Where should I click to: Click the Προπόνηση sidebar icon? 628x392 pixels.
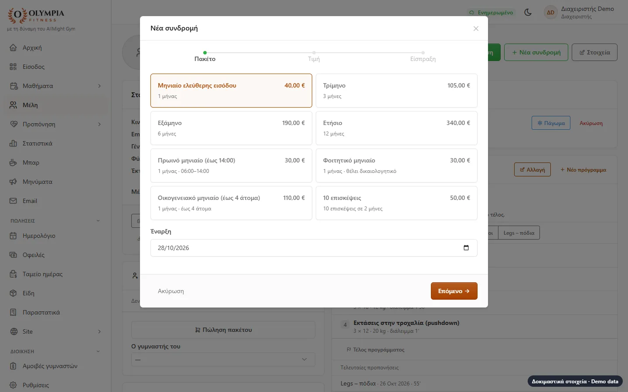tap(14, 124)
